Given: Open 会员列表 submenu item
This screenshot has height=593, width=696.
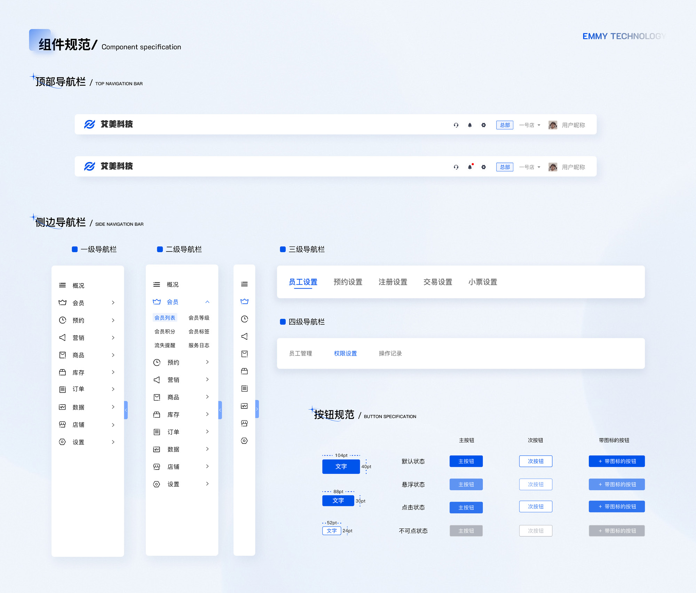Looking at the screenshot, I should coord(165,318).
